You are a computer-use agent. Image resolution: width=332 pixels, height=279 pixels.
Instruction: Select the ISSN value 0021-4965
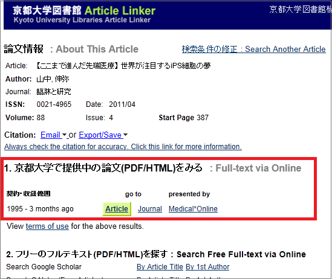[x=54, y=104]
